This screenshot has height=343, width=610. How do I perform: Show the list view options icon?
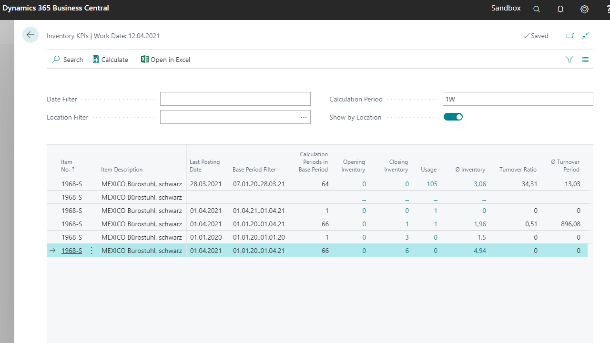[x=585, y=59]
